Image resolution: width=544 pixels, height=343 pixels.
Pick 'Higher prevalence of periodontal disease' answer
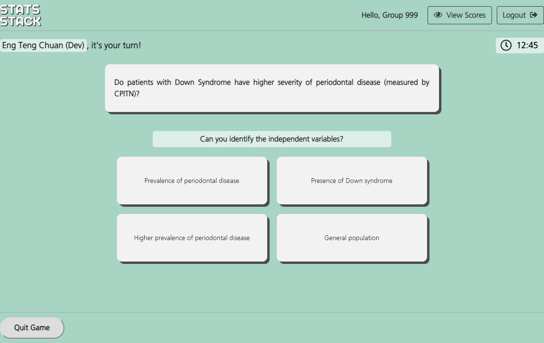click(x=192, y=238)
